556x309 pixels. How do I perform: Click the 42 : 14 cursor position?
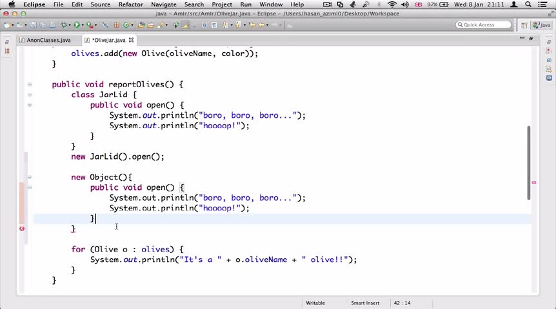point(402,303)
